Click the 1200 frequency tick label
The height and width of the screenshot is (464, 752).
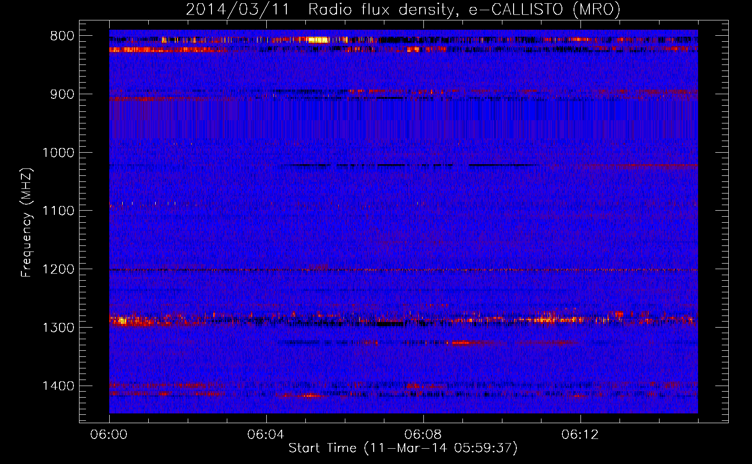[58, 270]
